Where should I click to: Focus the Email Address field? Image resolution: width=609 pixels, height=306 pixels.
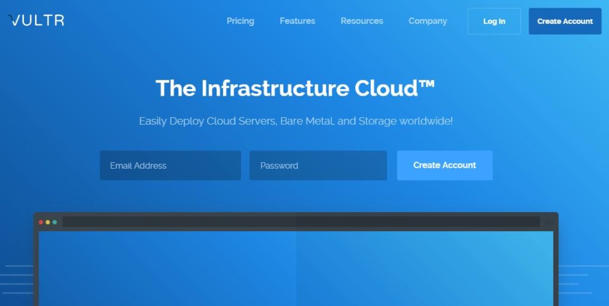(x=171, y=166)
